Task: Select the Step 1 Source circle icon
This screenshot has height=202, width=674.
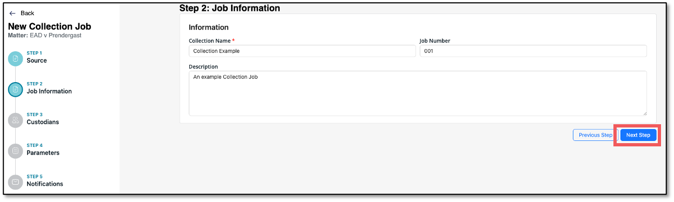Action: [x=15, y=58]
